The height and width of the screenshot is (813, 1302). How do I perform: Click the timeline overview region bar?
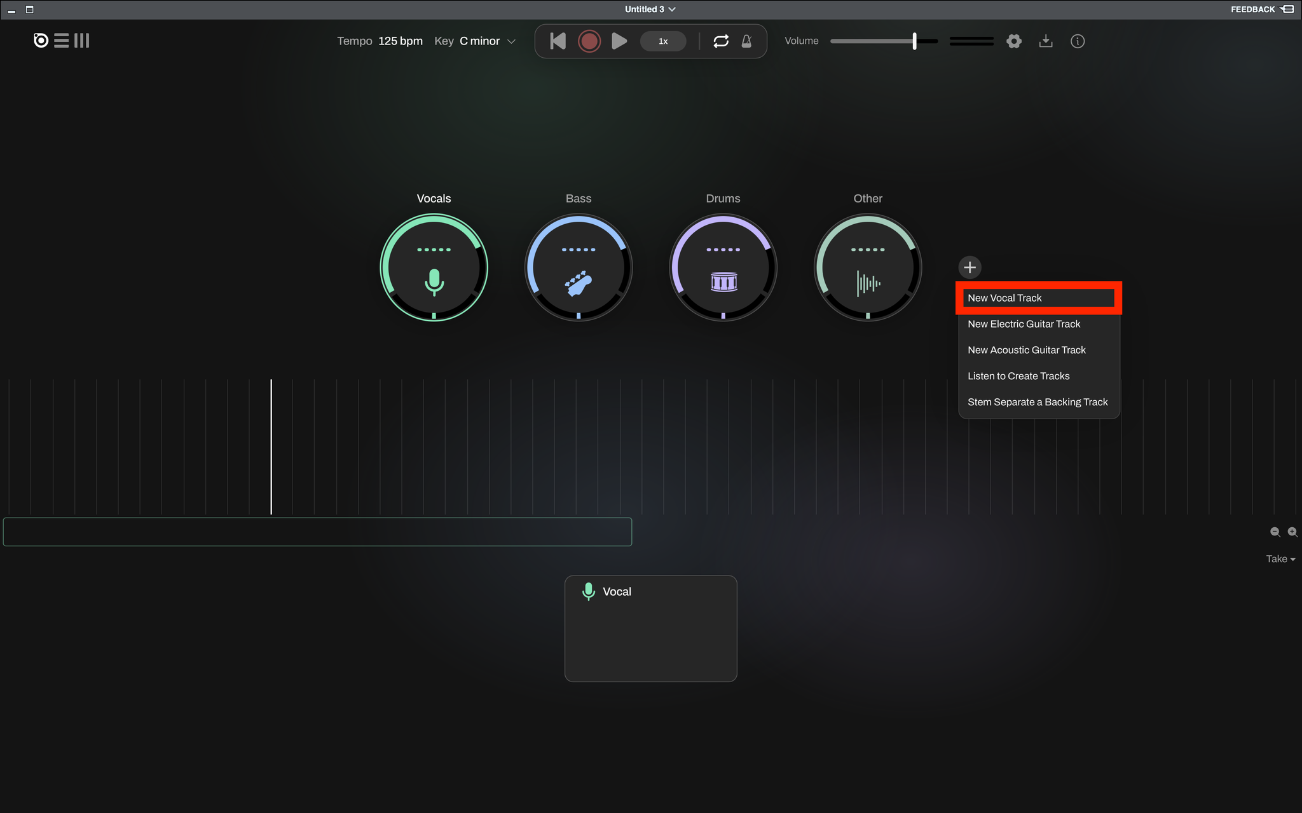click(317, 532)
